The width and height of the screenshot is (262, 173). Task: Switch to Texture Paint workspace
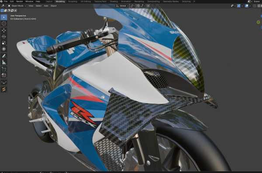coord(100,1)
